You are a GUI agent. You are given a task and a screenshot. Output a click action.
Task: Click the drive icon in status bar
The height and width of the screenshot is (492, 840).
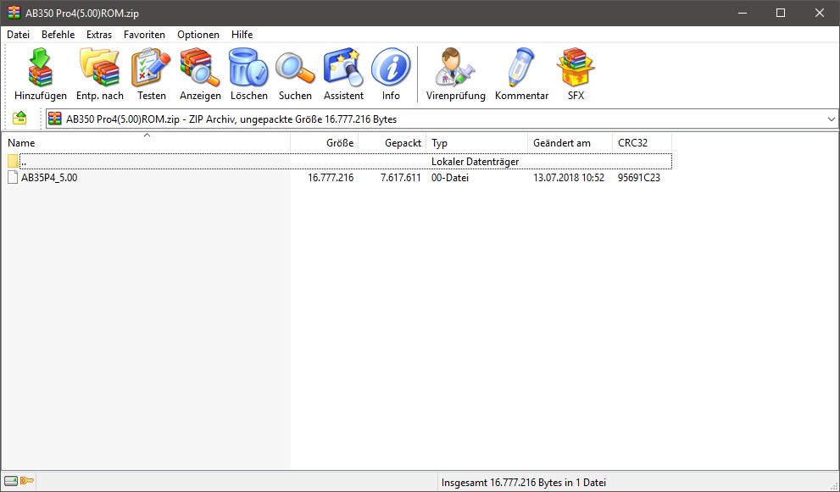coord(11,481)
